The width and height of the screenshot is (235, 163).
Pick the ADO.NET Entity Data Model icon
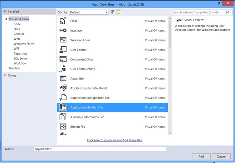click(63, 88)
